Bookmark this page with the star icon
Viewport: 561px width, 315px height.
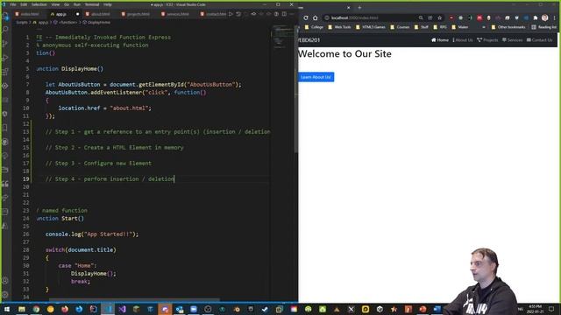point(440,17)
